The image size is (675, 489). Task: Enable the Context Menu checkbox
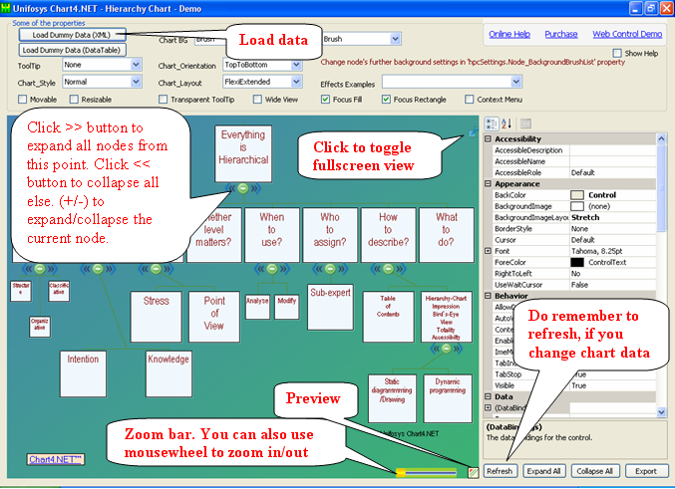pyautogui.click(x=470, y=100)
